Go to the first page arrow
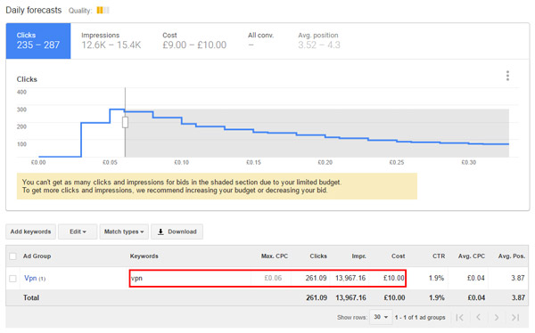This screenshot has height=333, width=535. coord(459,317)
